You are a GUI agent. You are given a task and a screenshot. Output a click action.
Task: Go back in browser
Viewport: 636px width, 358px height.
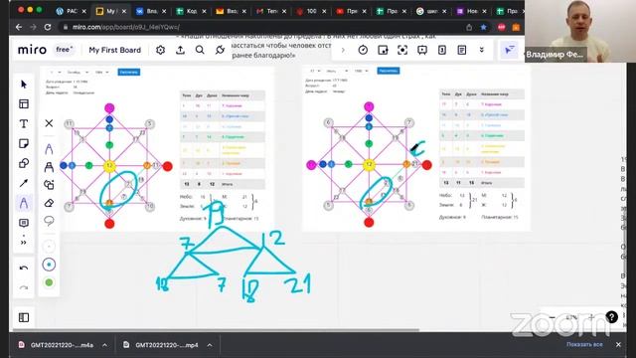[19, 27]
